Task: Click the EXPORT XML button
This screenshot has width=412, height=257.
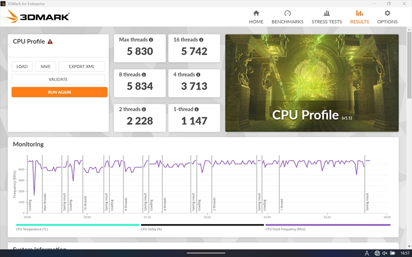Action: point(81,66)
